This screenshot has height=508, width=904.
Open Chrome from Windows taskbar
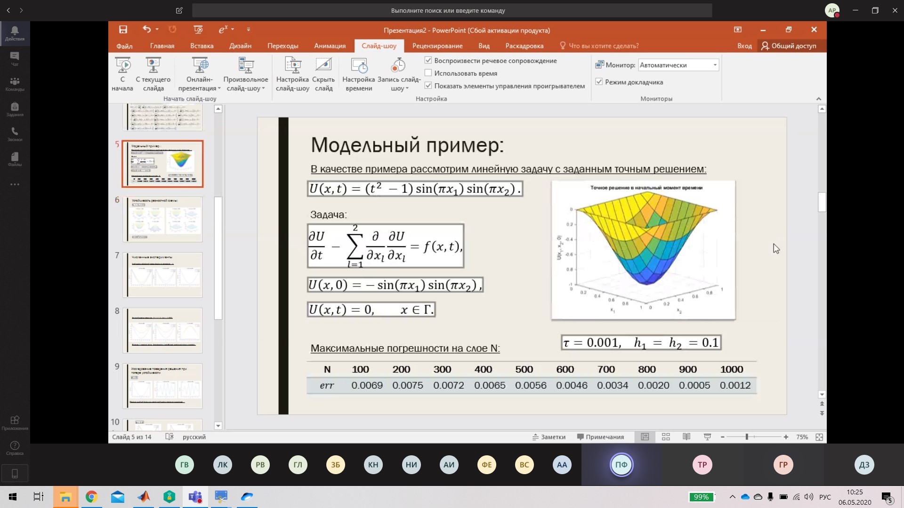91,497
